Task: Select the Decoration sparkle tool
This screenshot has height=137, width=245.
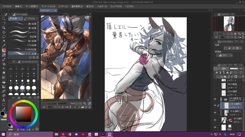Action: 4,68
